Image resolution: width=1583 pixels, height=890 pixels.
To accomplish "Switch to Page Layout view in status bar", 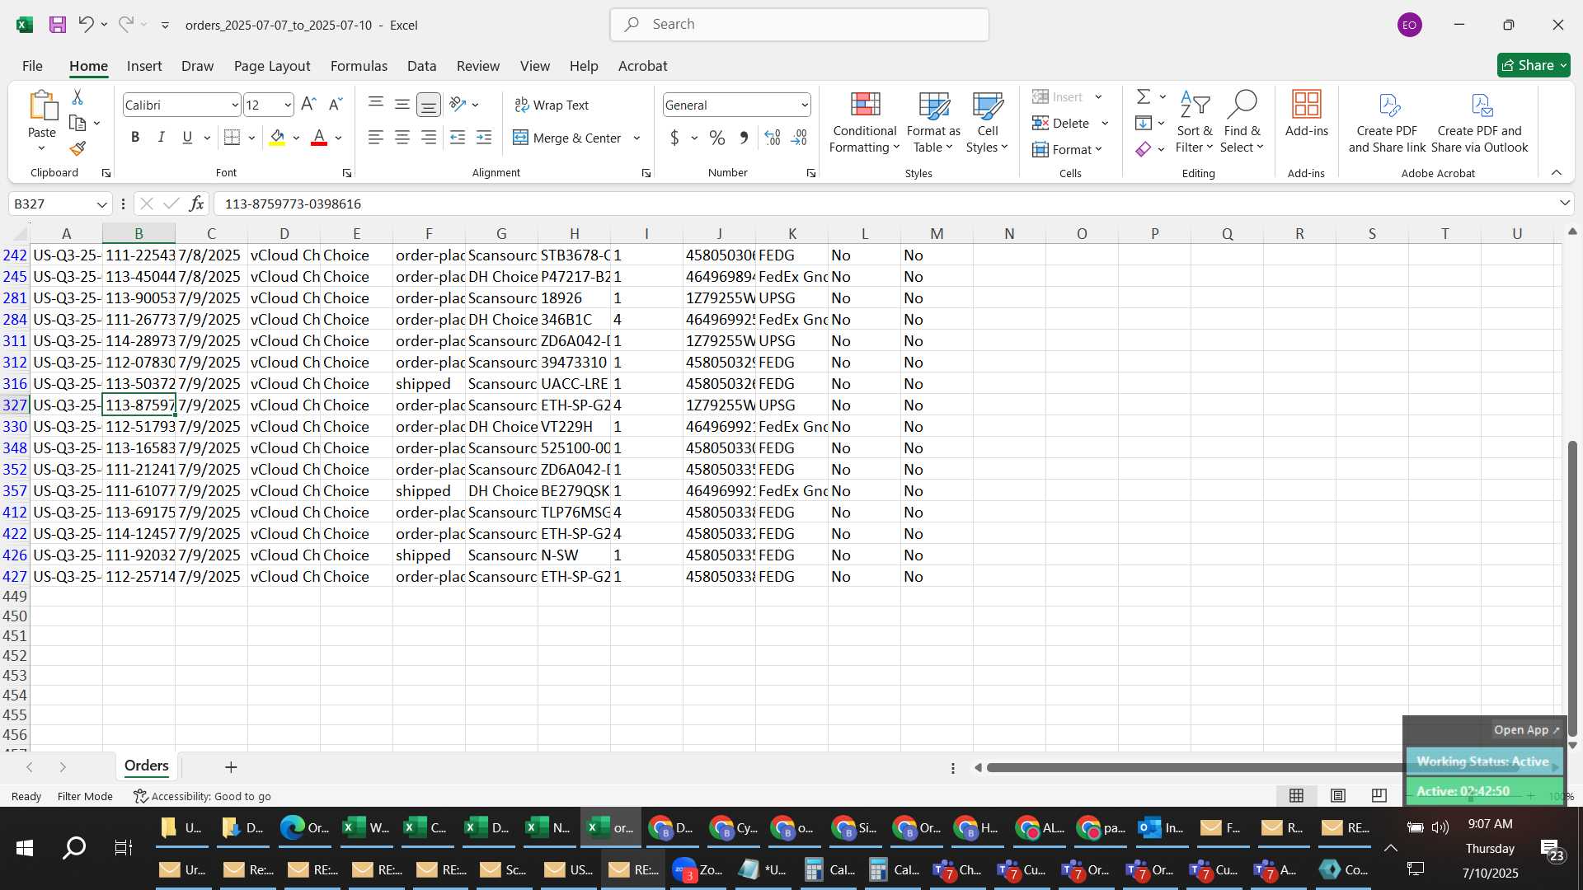I will tap(1338, 795).
